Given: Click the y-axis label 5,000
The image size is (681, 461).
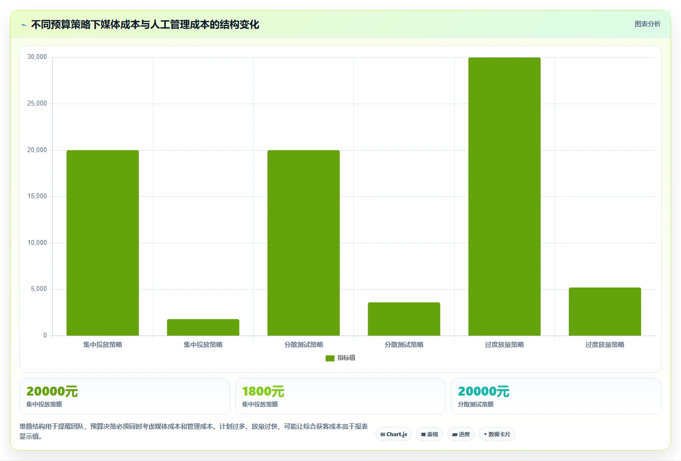Looking at the screenshot, I should pyautogui.click(x=39, y=289).
